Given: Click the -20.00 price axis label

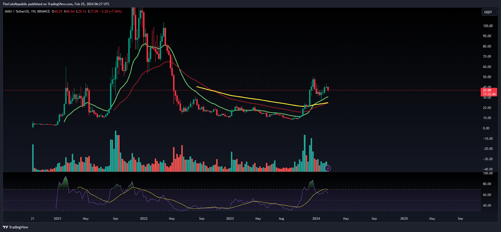Looking at the screenshot, I should (488, 149).
